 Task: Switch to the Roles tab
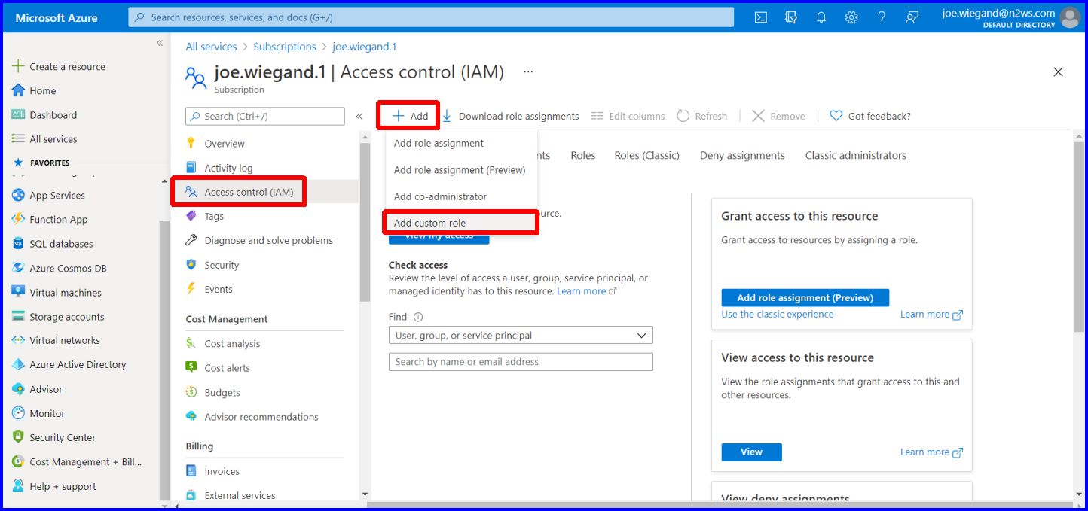click(x=583, y=156)
